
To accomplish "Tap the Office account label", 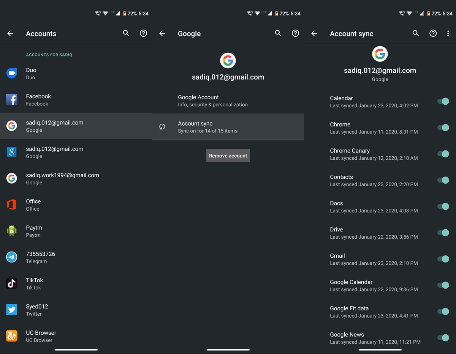I will tap(33, 201).
